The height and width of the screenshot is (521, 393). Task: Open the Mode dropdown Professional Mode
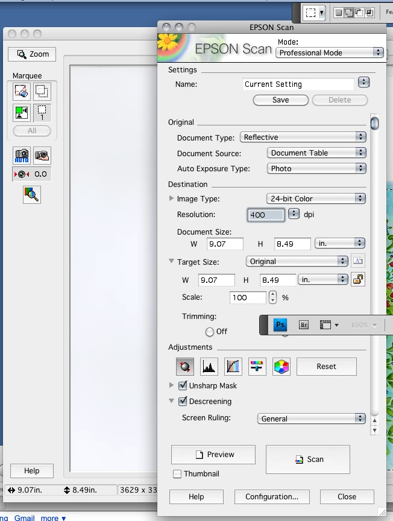330,53
